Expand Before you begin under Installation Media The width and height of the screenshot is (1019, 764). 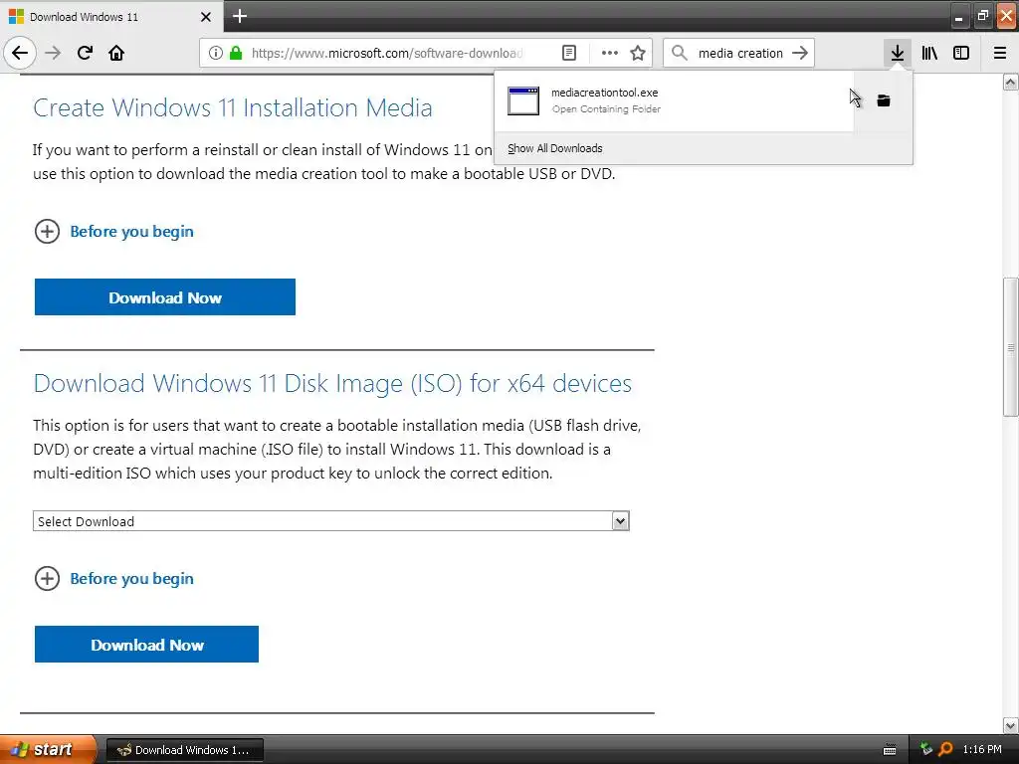point(114,231)
